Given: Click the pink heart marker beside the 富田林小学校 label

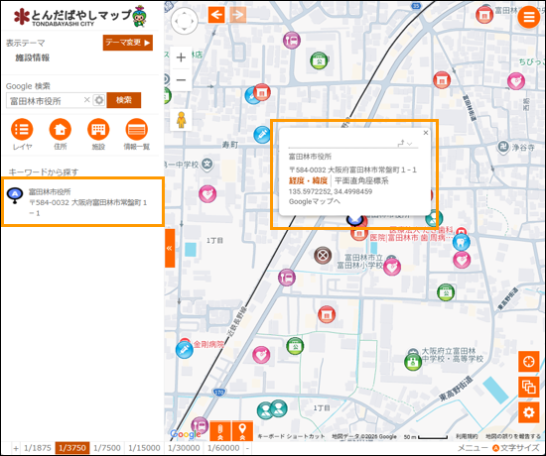Looking at the screenshot, I should coord(392,267).
